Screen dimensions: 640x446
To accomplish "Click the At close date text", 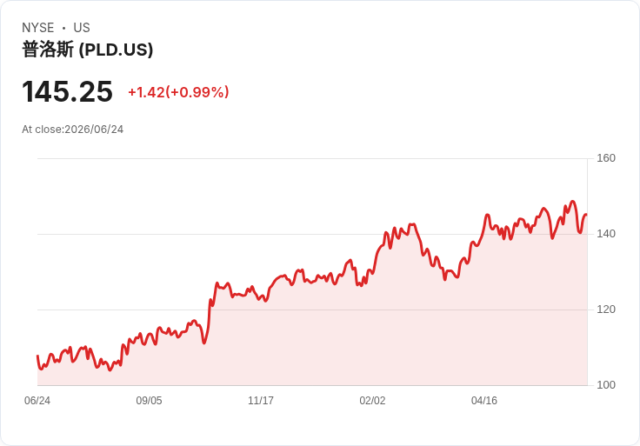I will [x=73, y=130].
